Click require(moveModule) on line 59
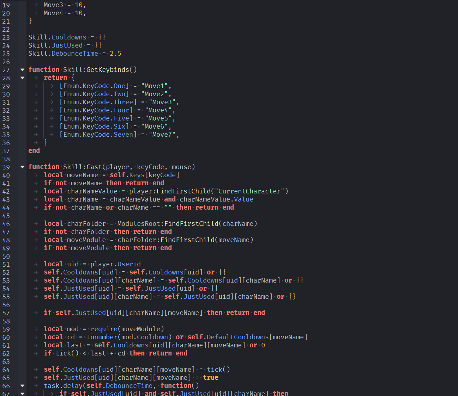 click(x=127, y=329)
